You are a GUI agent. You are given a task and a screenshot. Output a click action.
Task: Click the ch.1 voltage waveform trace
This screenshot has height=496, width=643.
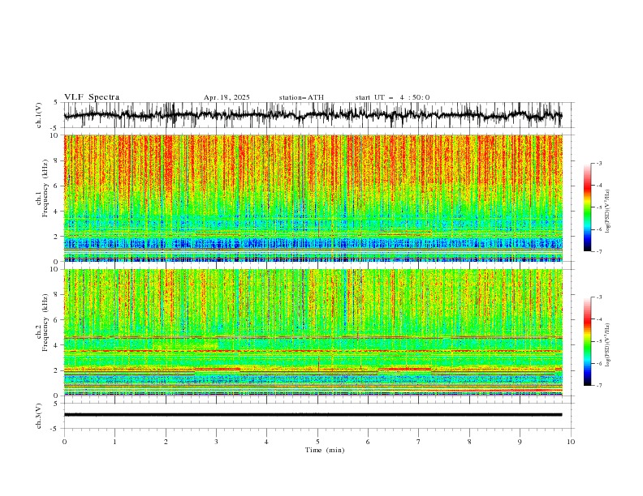pyautogui.click(x=313, y=115)
